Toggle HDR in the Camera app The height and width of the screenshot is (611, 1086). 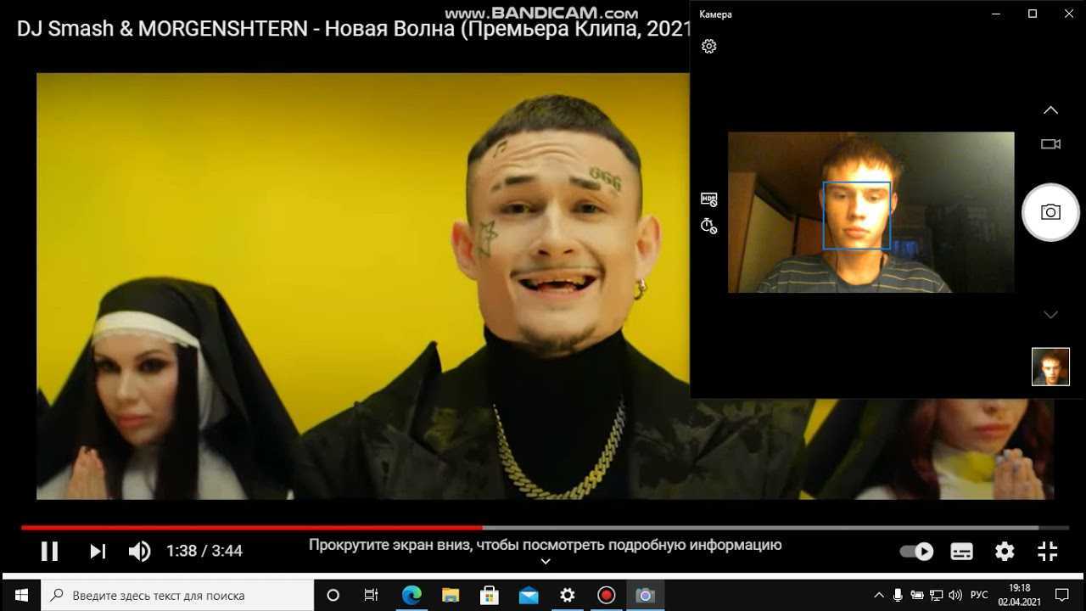tap(709, 199)
